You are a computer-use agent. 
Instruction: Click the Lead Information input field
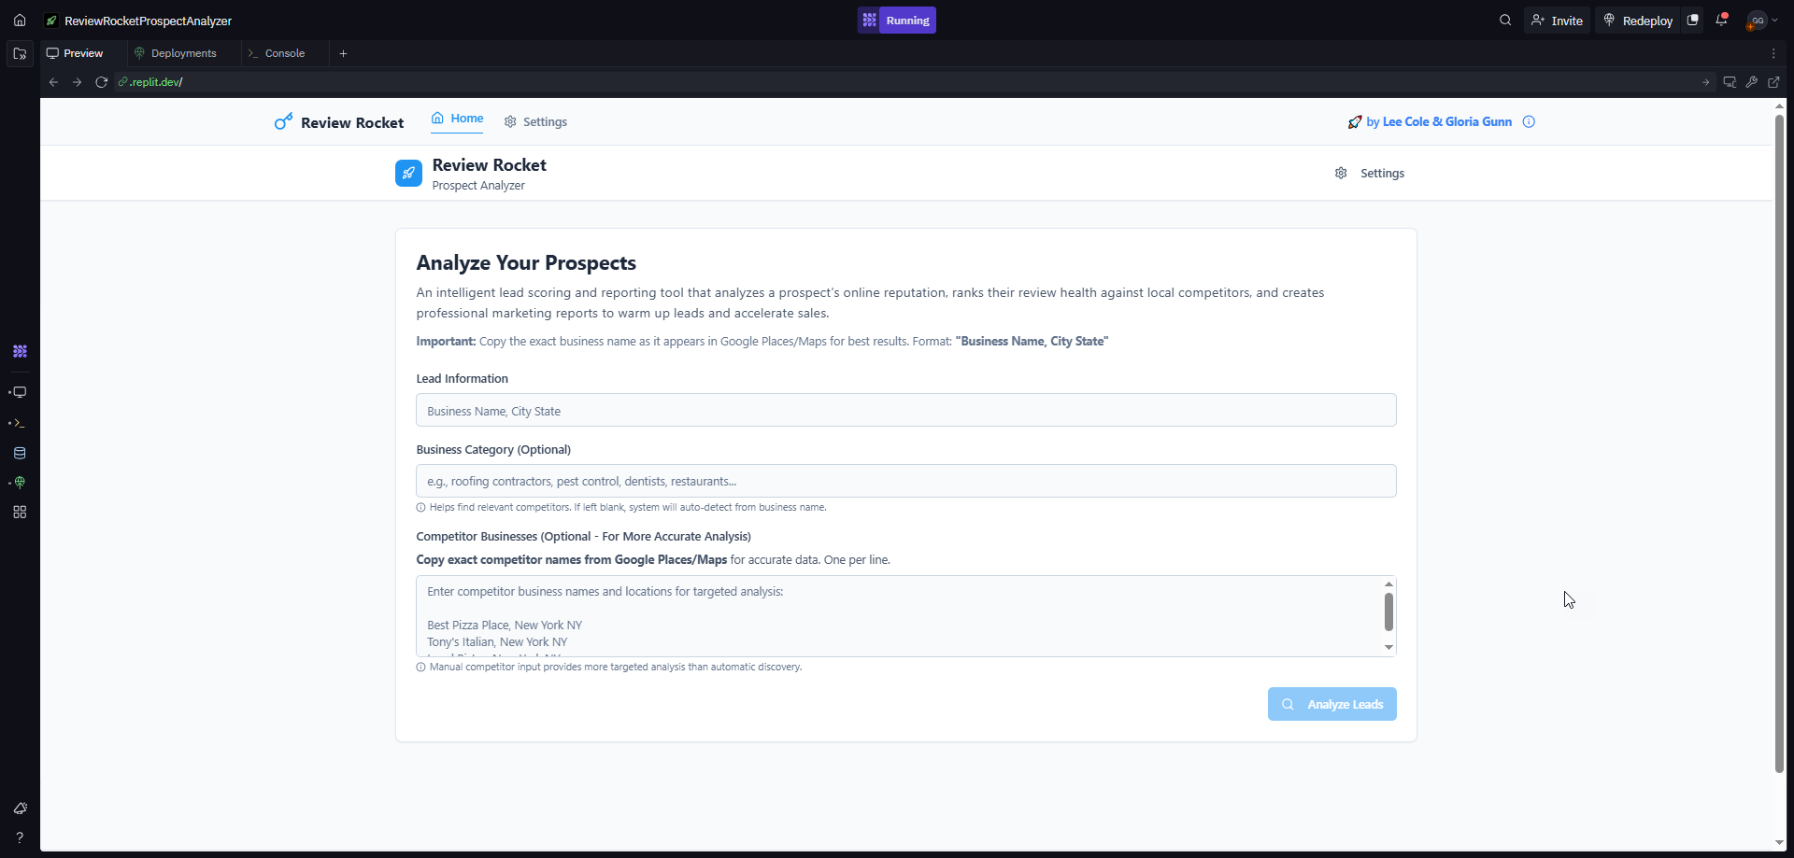click(906, 410)
